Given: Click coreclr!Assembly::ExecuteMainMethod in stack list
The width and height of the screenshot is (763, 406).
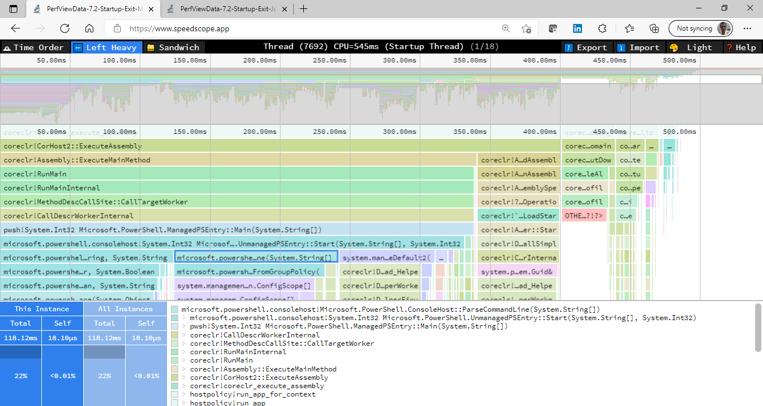Looking at the screenshot, I should point(263,369).
